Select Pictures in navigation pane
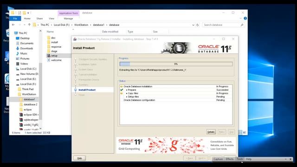This screenshot has width=297, height=167. [25, 58]
